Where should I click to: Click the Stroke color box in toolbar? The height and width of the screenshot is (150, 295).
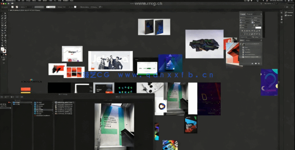(5, 51)
